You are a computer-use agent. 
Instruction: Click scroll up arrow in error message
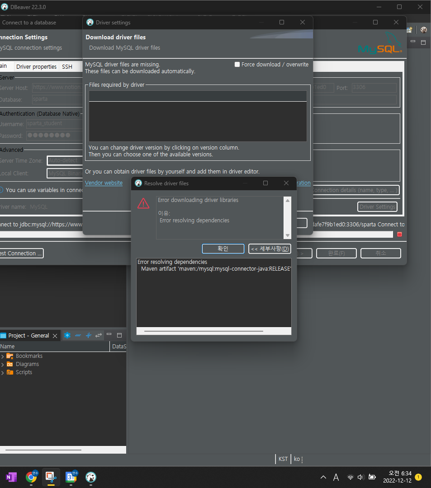coord(288,201)
